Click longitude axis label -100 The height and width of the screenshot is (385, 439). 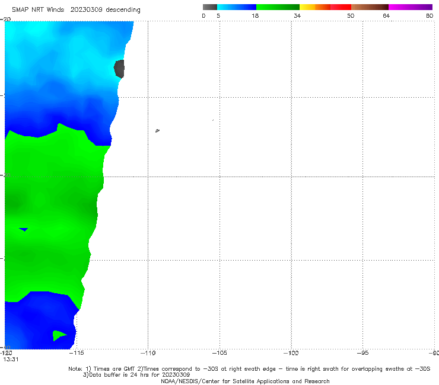291,353
